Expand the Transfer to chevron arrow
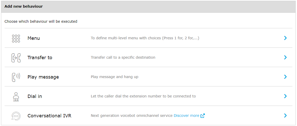297x126 pixels. pyautogui.click(x=285, y=58)
